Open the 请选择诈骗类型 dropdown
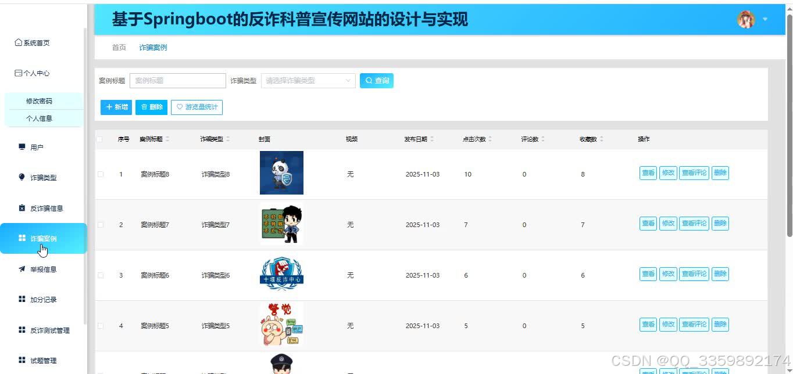 (x=308, y=81)
